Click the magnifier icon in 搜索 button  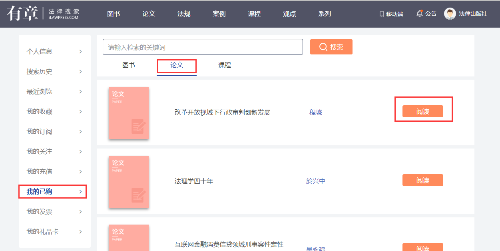pos(323,47)
